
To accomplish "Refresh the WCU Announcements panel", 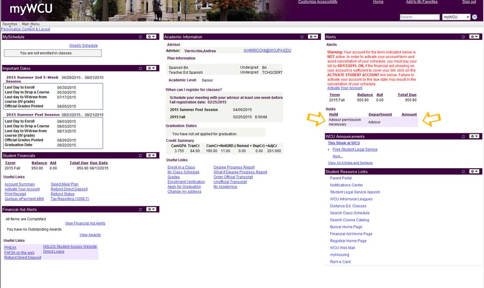I will 463,136.
